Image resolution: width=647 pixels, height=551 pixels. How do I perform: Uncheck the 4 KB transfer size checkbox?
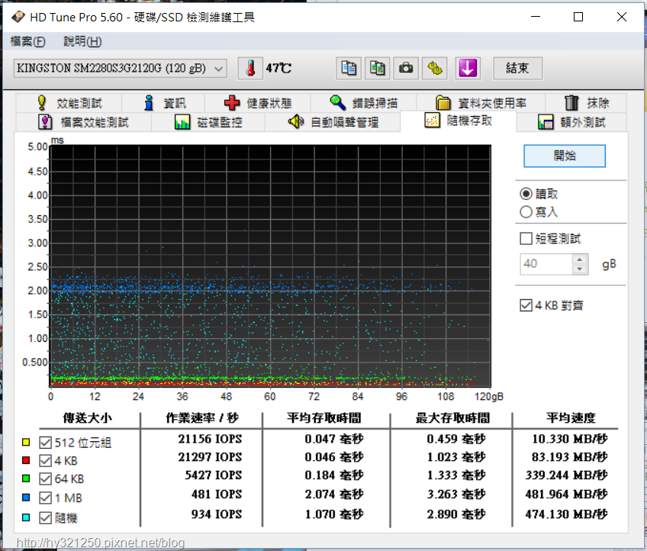coord(45,461)
